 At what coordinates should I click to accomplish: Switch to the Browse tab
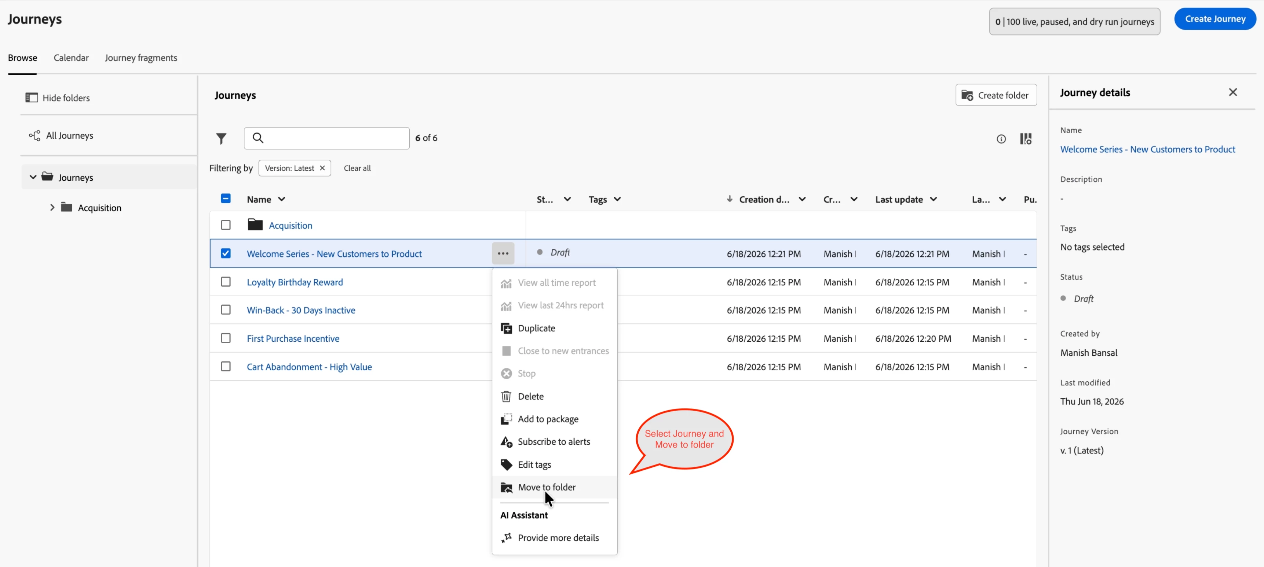[23, 58]
